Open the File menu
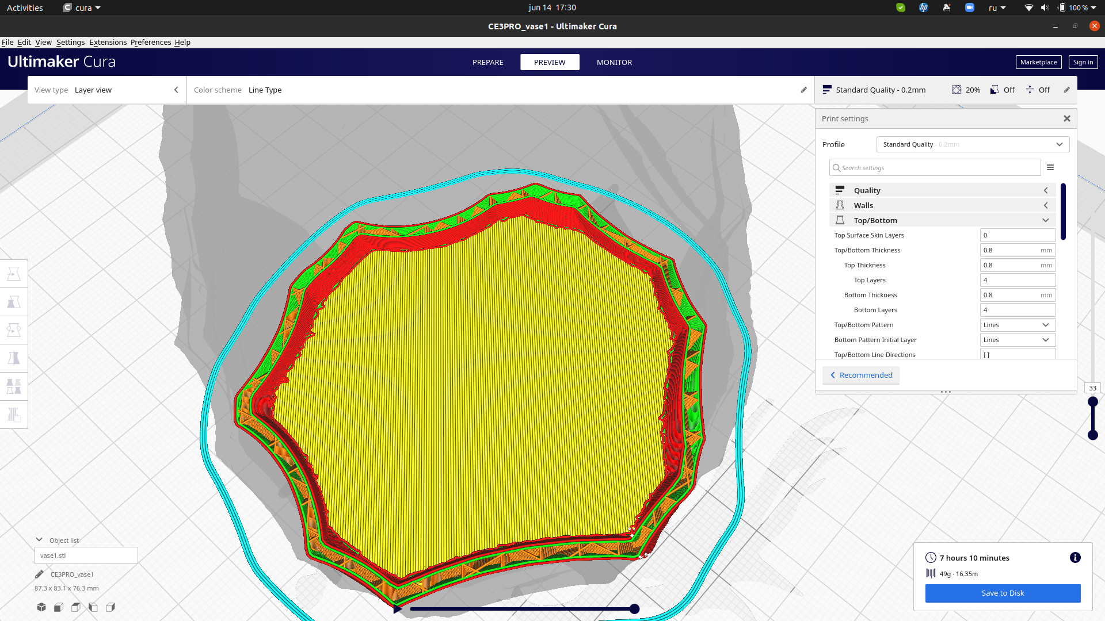The image size is (1105, 621). (7, 42)
